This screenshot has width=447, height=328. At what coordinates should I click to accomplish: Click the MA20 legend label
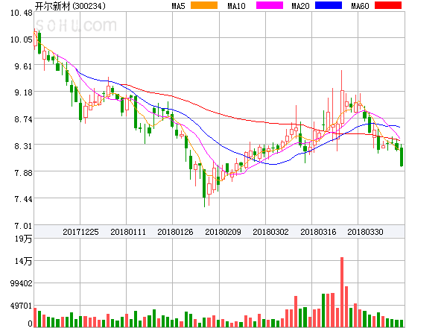(300, 6)
